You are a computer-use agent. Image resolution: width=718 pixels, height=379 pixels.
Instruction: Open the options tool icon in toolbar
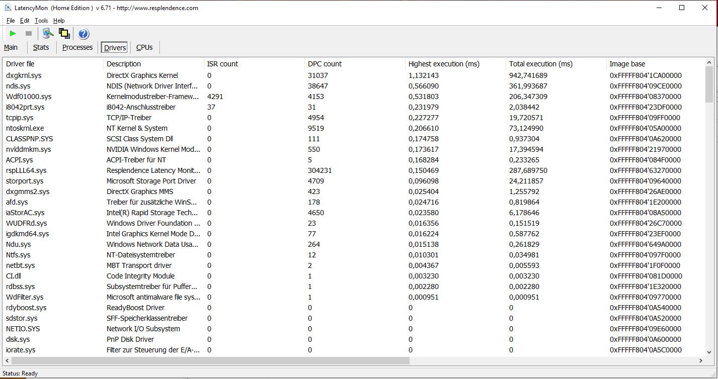tap(48, 34)
